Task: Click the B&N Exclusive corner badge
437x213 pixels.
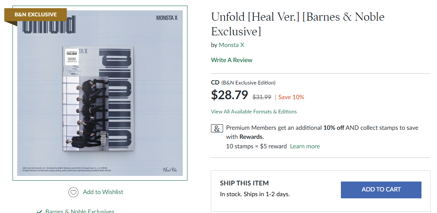Action: click(x=36, y=15)
